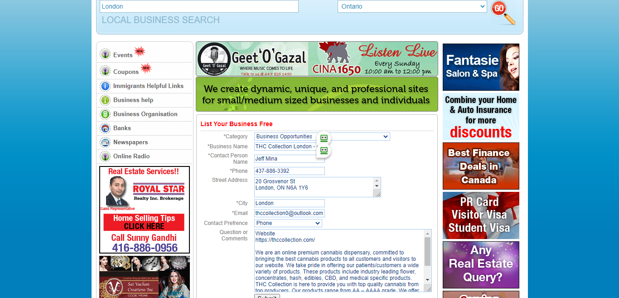The image size is (619, 298).
Task: Open Business Organisation link
Action: pos(145,114)
